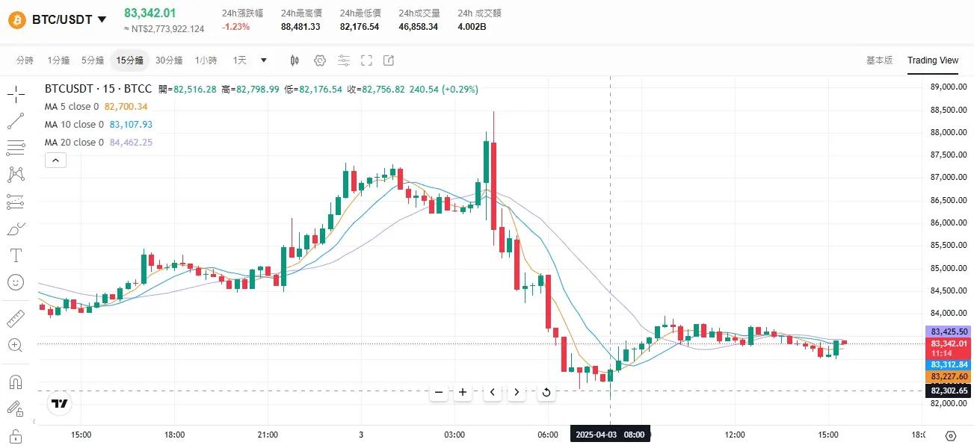Viewport: 974px width, 448px height.
Task: Open the candlestick chart style icon
Action: (295, 60)
